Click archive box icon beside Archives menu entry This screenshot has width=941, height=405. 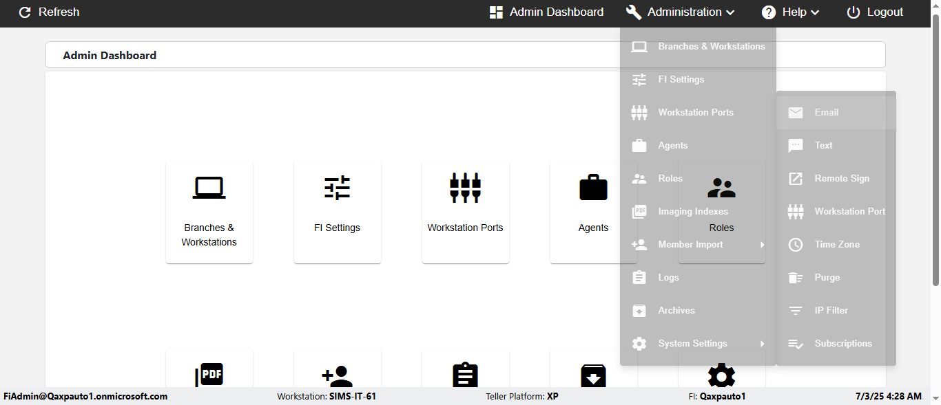coord(639,311)
